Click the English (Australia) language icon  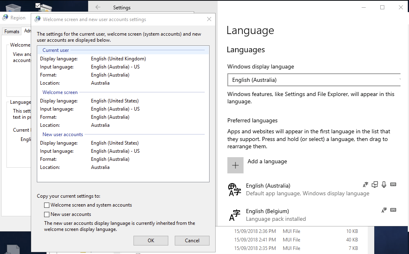point(234,190)
